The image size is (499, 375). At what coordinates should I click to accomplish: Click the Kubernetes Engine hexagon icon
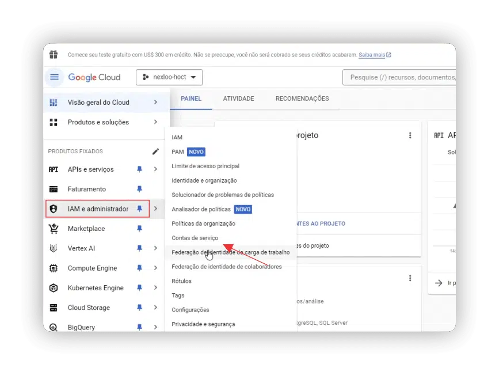54,287
